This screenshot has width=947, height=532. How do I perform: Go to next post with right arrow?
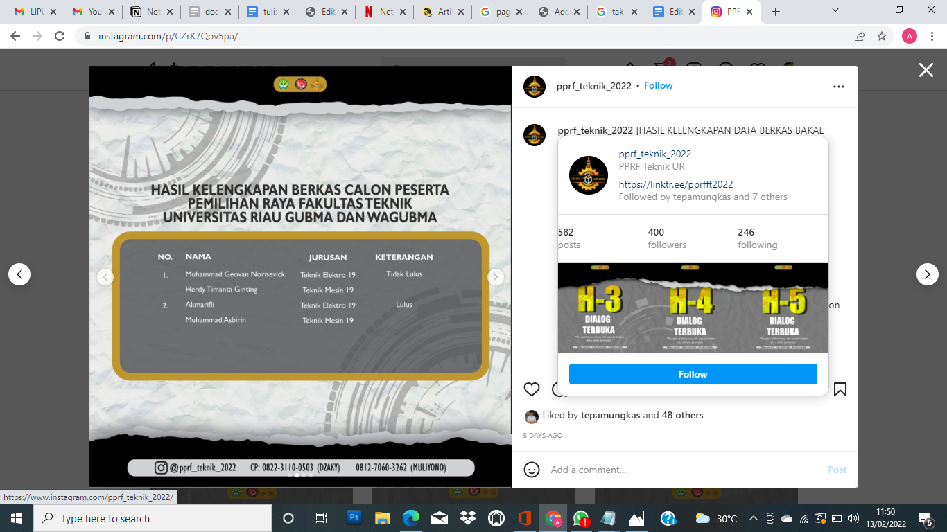click(x=928, y=274)
